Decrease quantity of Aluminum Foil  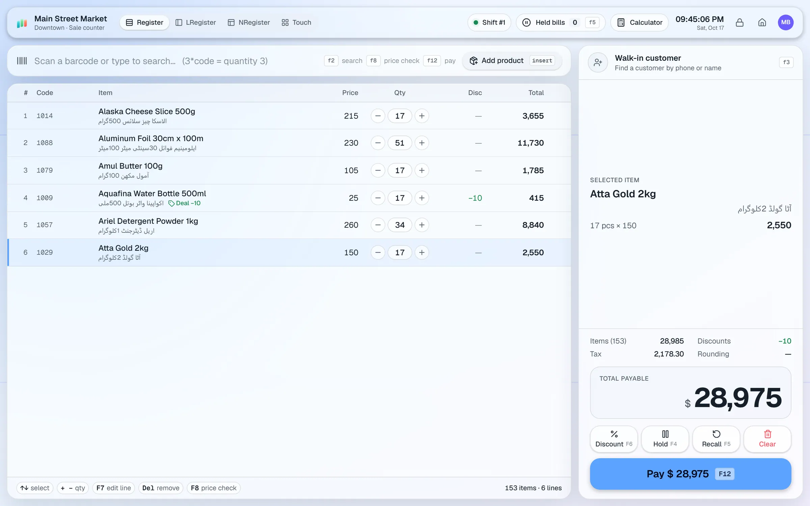click(x=378, y=143)
